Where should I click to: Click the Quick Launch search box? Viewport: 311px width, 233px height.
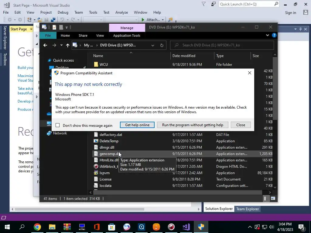[249, 4]
